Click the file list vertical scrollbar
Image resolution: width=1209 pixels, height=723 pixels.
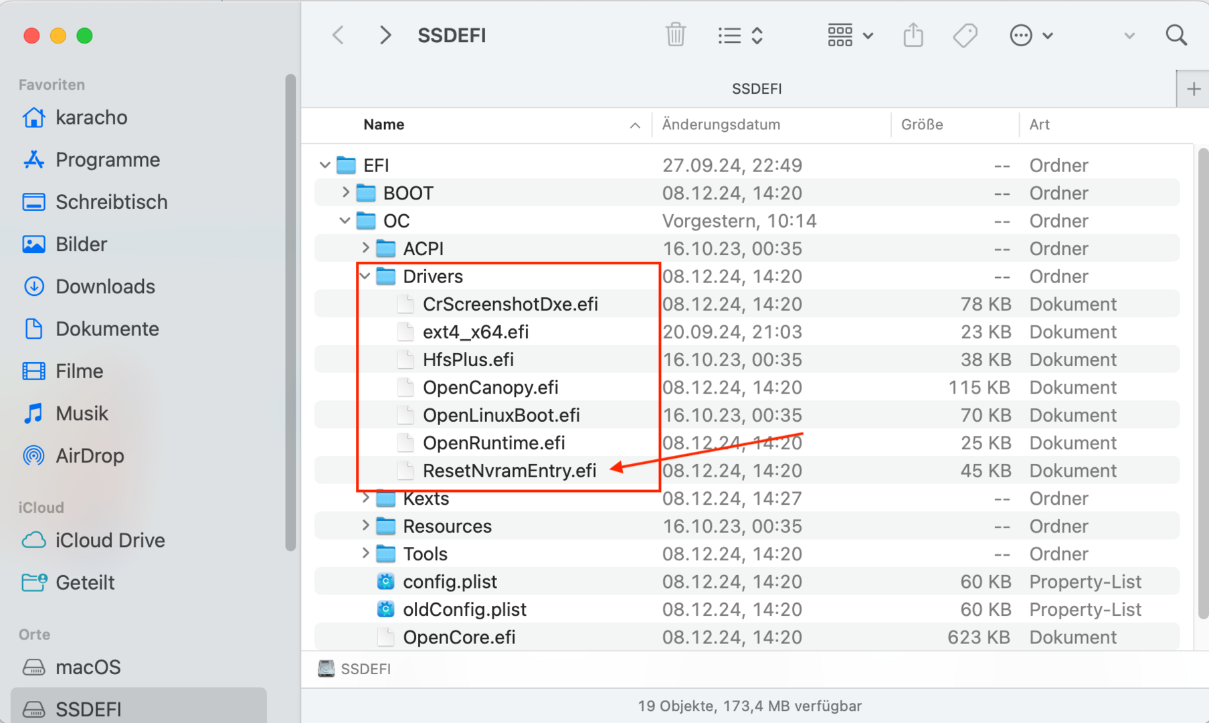[1203, 383]
